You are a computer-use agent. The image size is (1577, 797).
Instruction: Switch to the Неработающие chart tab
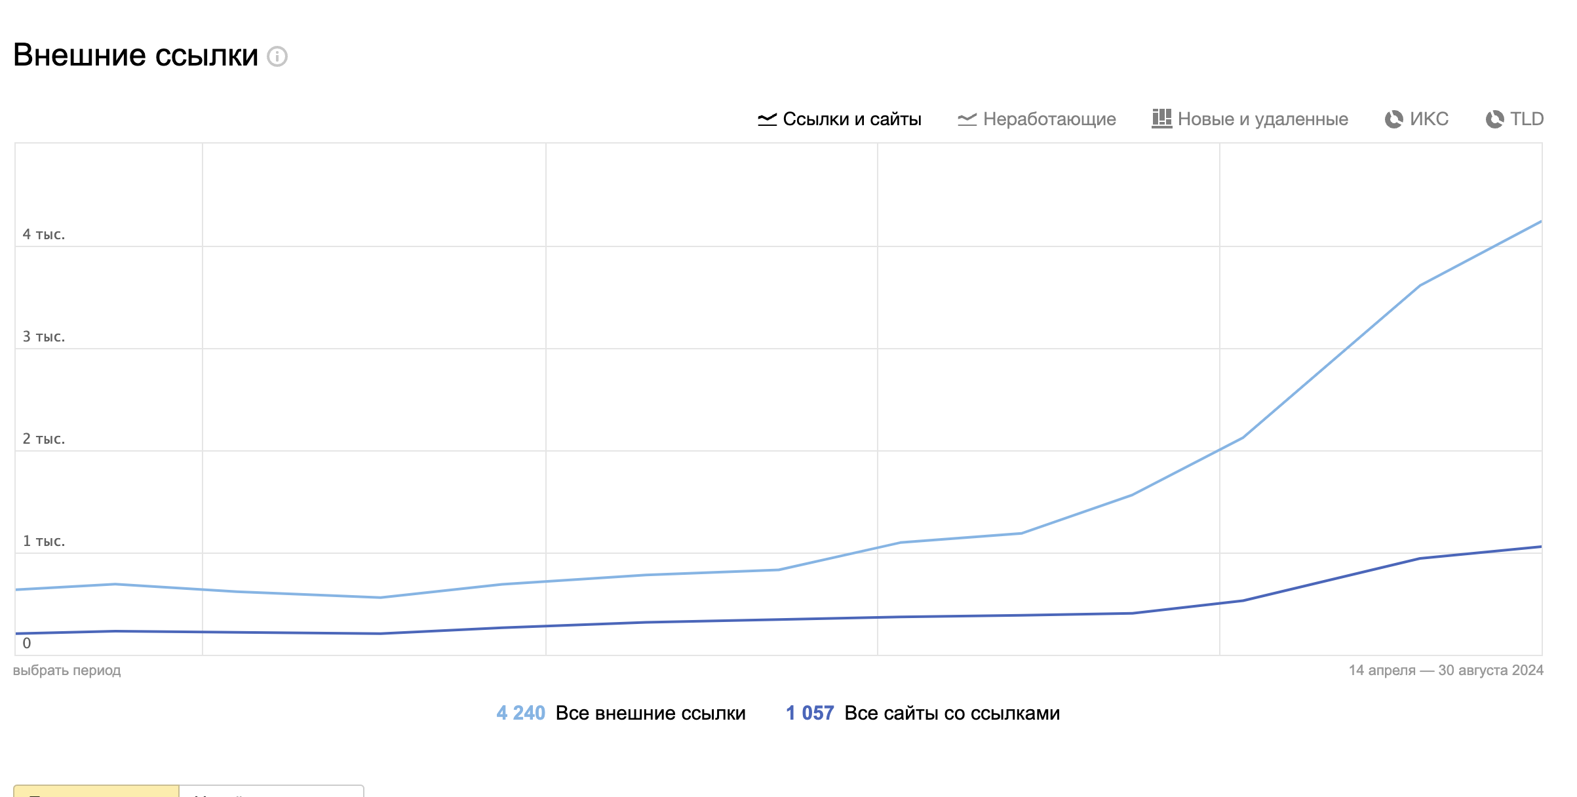coord(1049,119)
